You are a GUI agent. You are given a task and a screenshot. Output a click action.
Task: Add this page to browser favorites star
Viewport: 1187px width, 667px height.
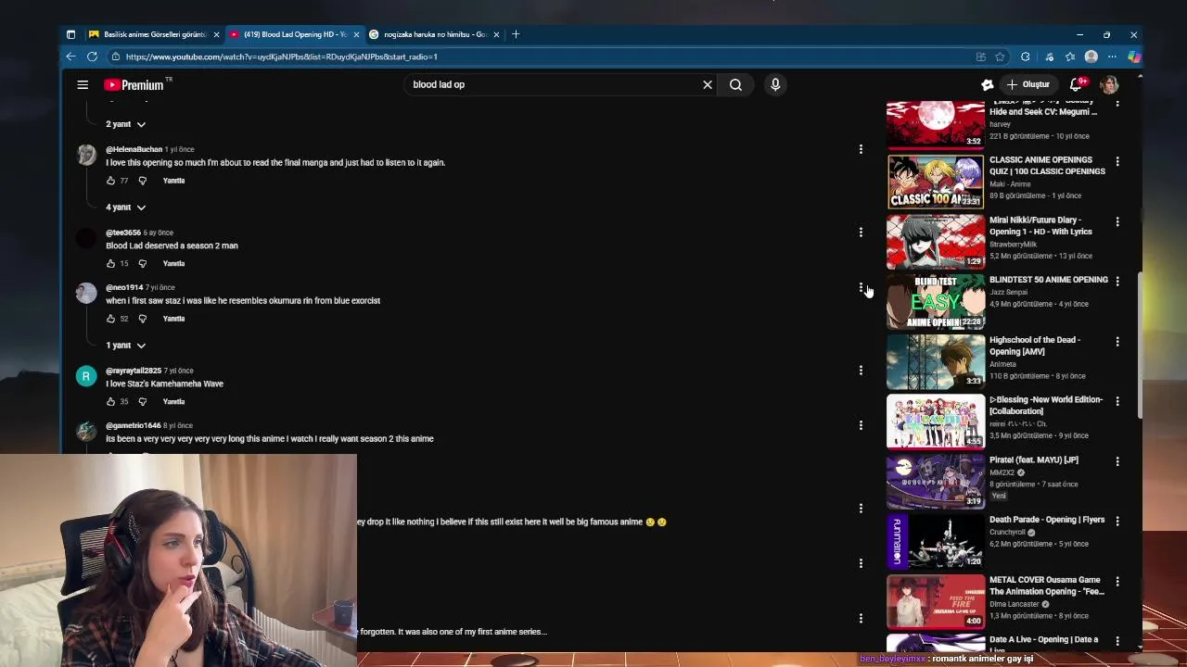(x=1000, y=57)
